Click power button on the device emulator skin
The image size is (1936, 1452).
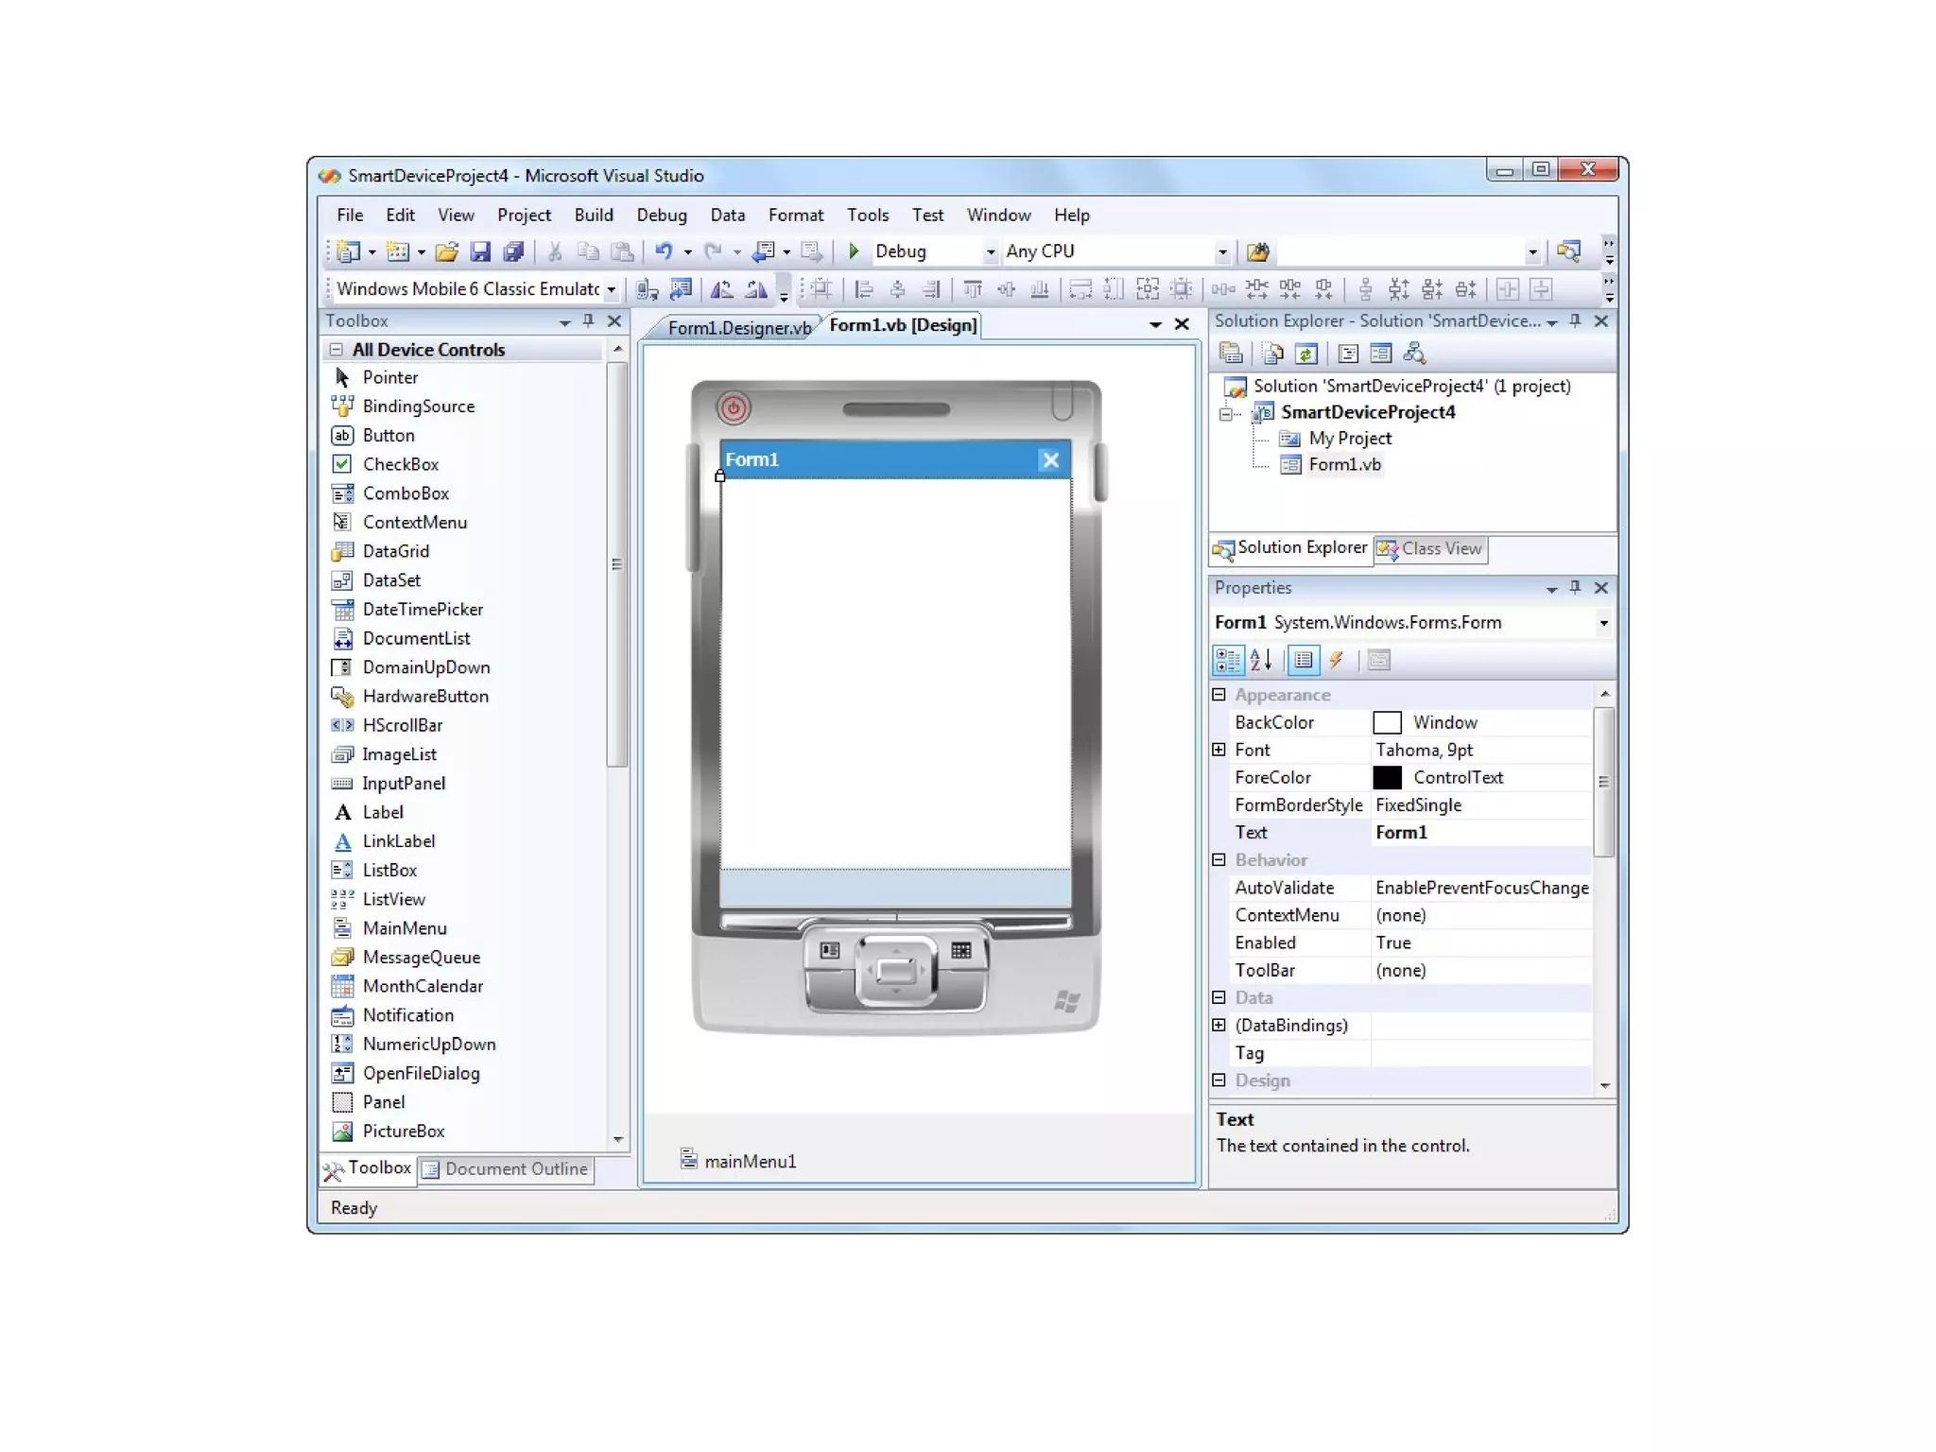pyautogui.click(x=734, y=408)
